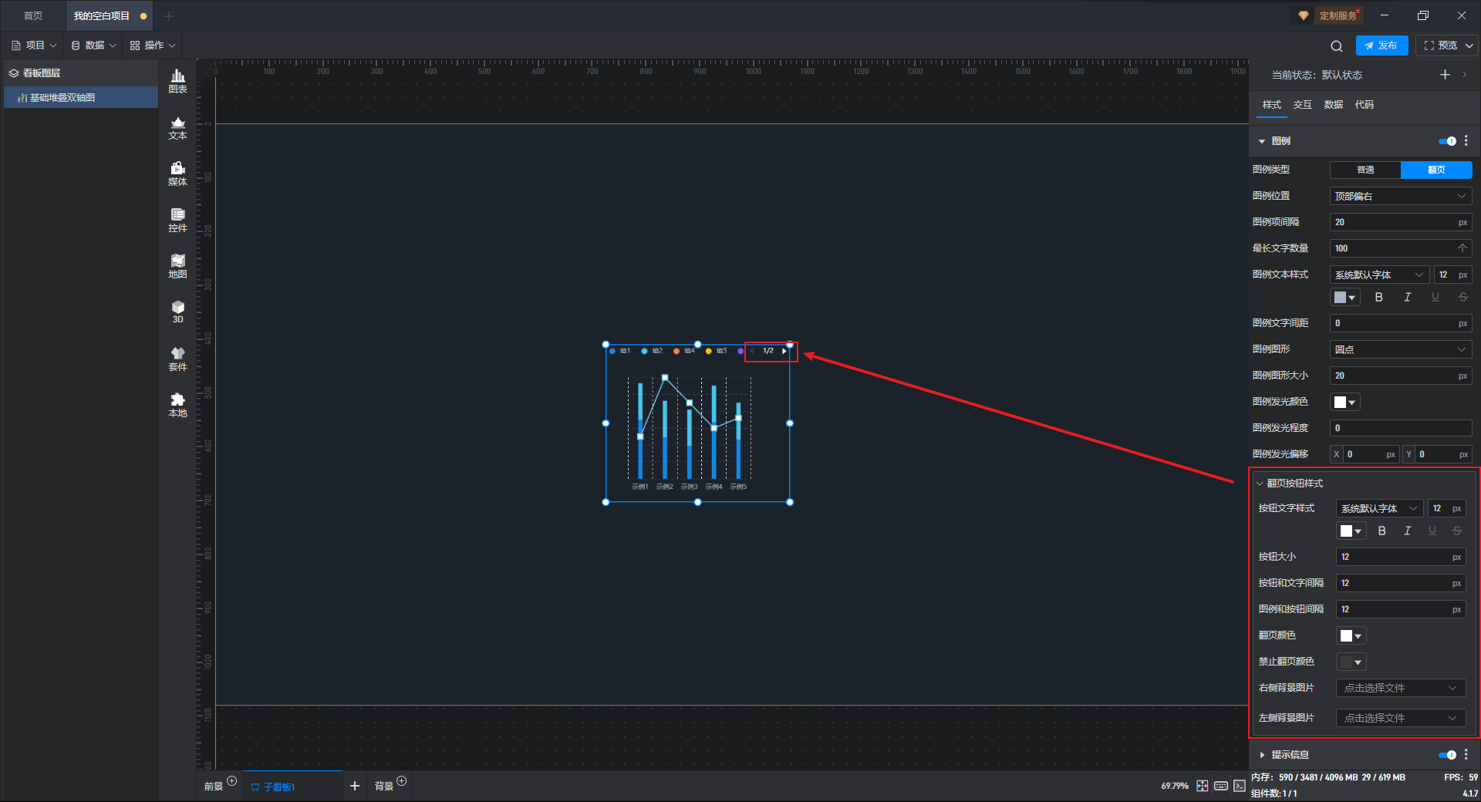Open the 图例图形 shape dropdown
Viewport: 1481px width, 802px height.
click(x=1401, y=350)
